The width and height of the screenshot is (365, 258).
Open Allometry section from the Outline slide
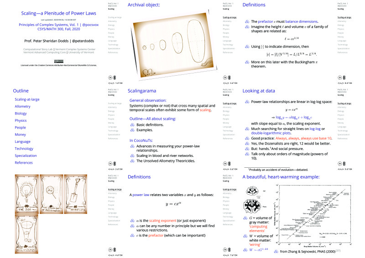coord(23,106)
